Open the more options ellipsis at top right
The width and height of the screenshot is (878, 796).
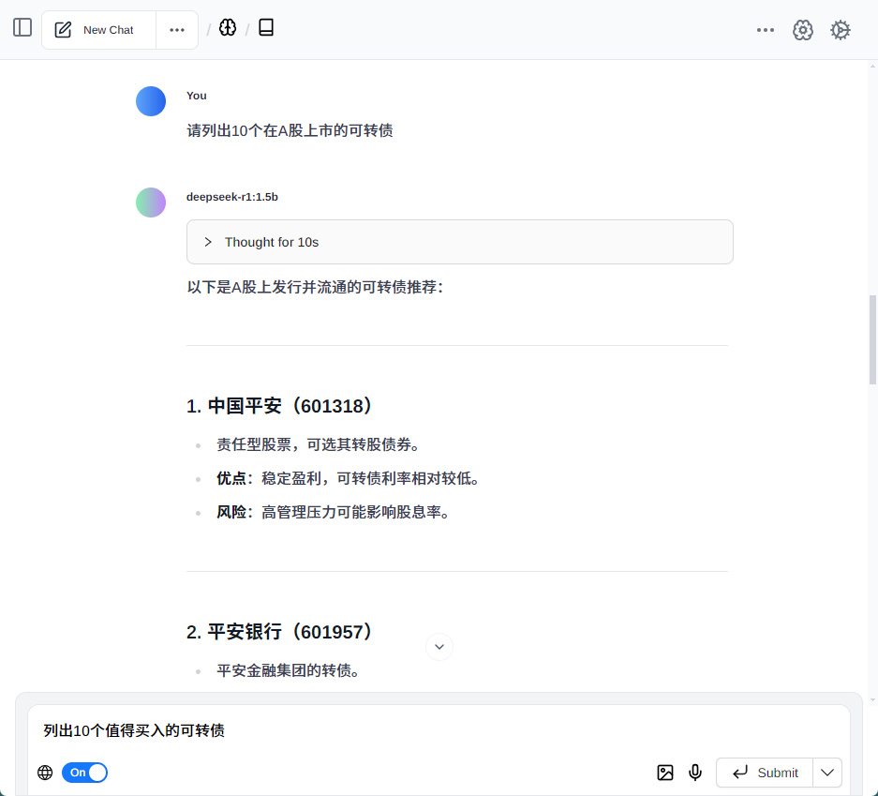[765, 30]
